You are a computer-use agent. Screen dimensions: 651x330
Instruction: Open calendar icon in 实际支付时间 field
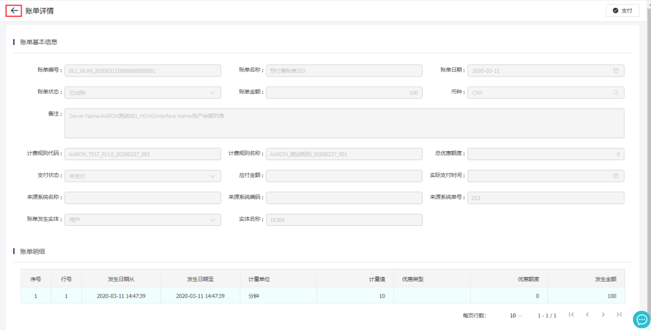click(x=615, y=176)
